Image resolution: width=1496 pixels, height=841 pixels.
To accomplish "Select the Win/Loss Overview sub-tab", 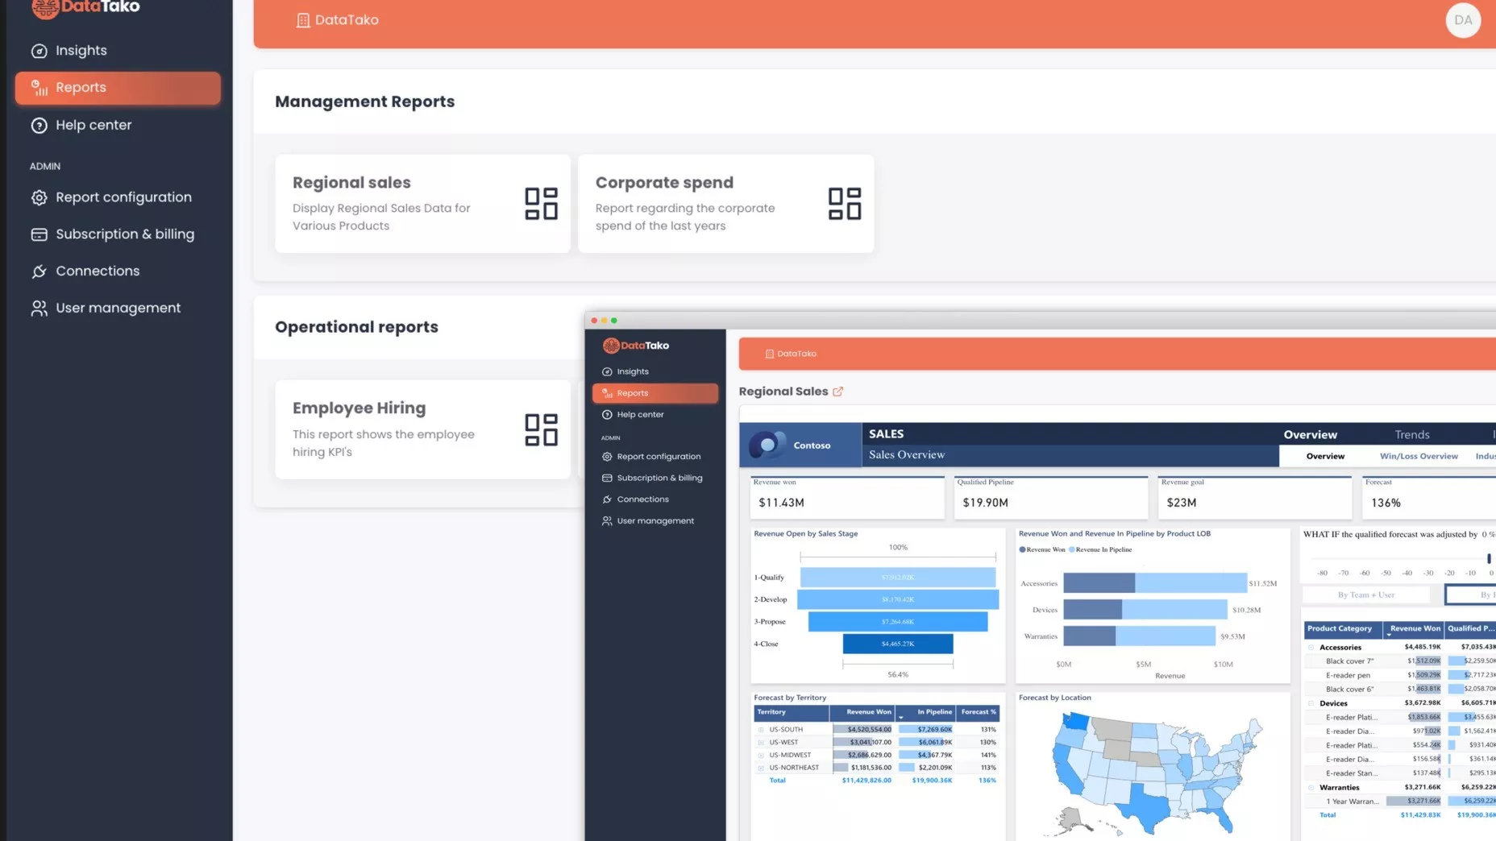I will tap(1418, 457).
